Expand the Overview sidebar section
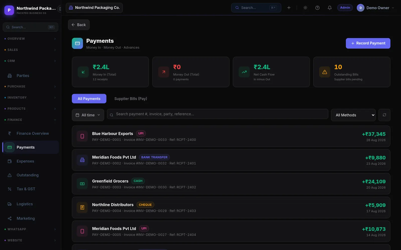The width and height of the screenshot is (401, 250). (x=31, y=39)
